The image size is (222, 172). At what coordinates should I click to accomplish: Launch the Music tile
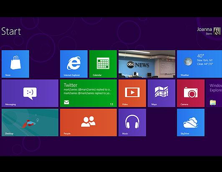132,123
